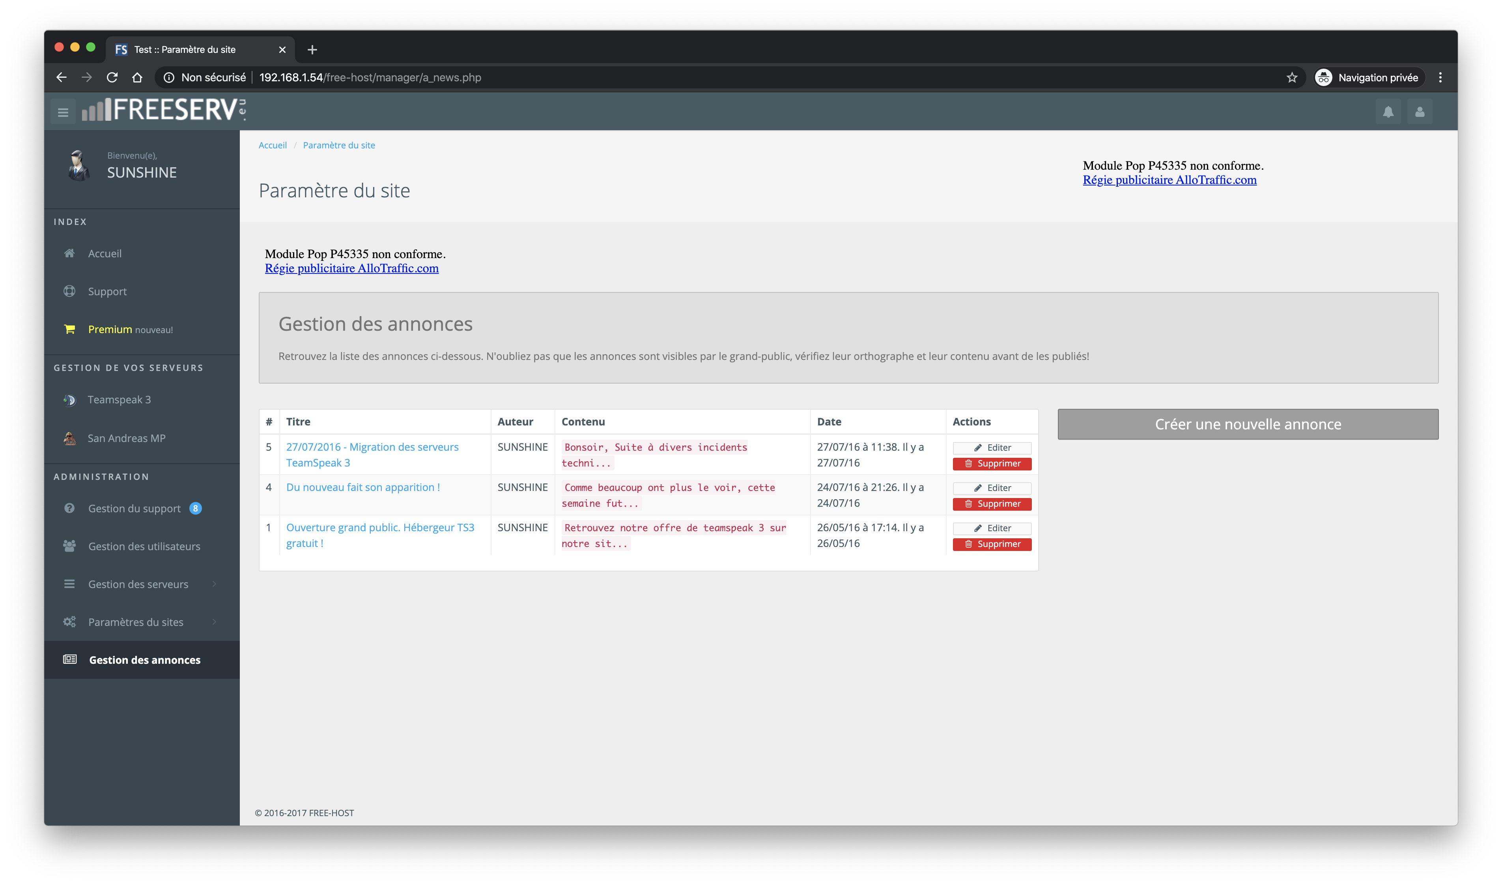Delete announcement 5 with Supprimer
Image resolution: width=1502 pixels, height=884 pixels.
coord(992,463)
